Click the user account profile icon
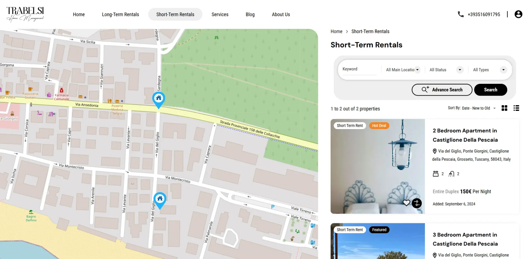Viewport: 532px width, 259px height. coord(518,14)
